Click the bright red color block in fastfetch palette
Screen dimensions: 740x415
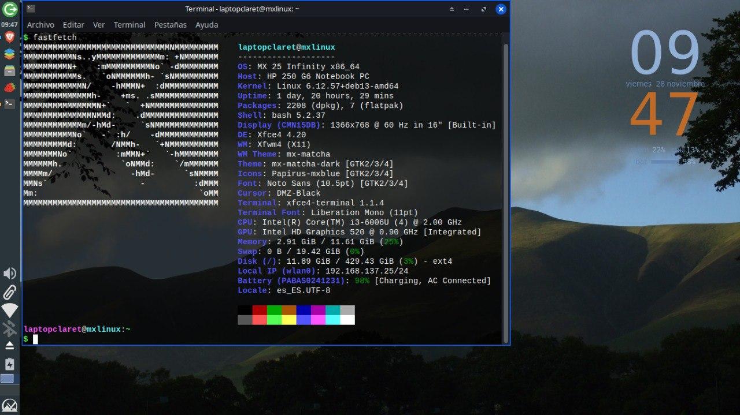[260, 320]
